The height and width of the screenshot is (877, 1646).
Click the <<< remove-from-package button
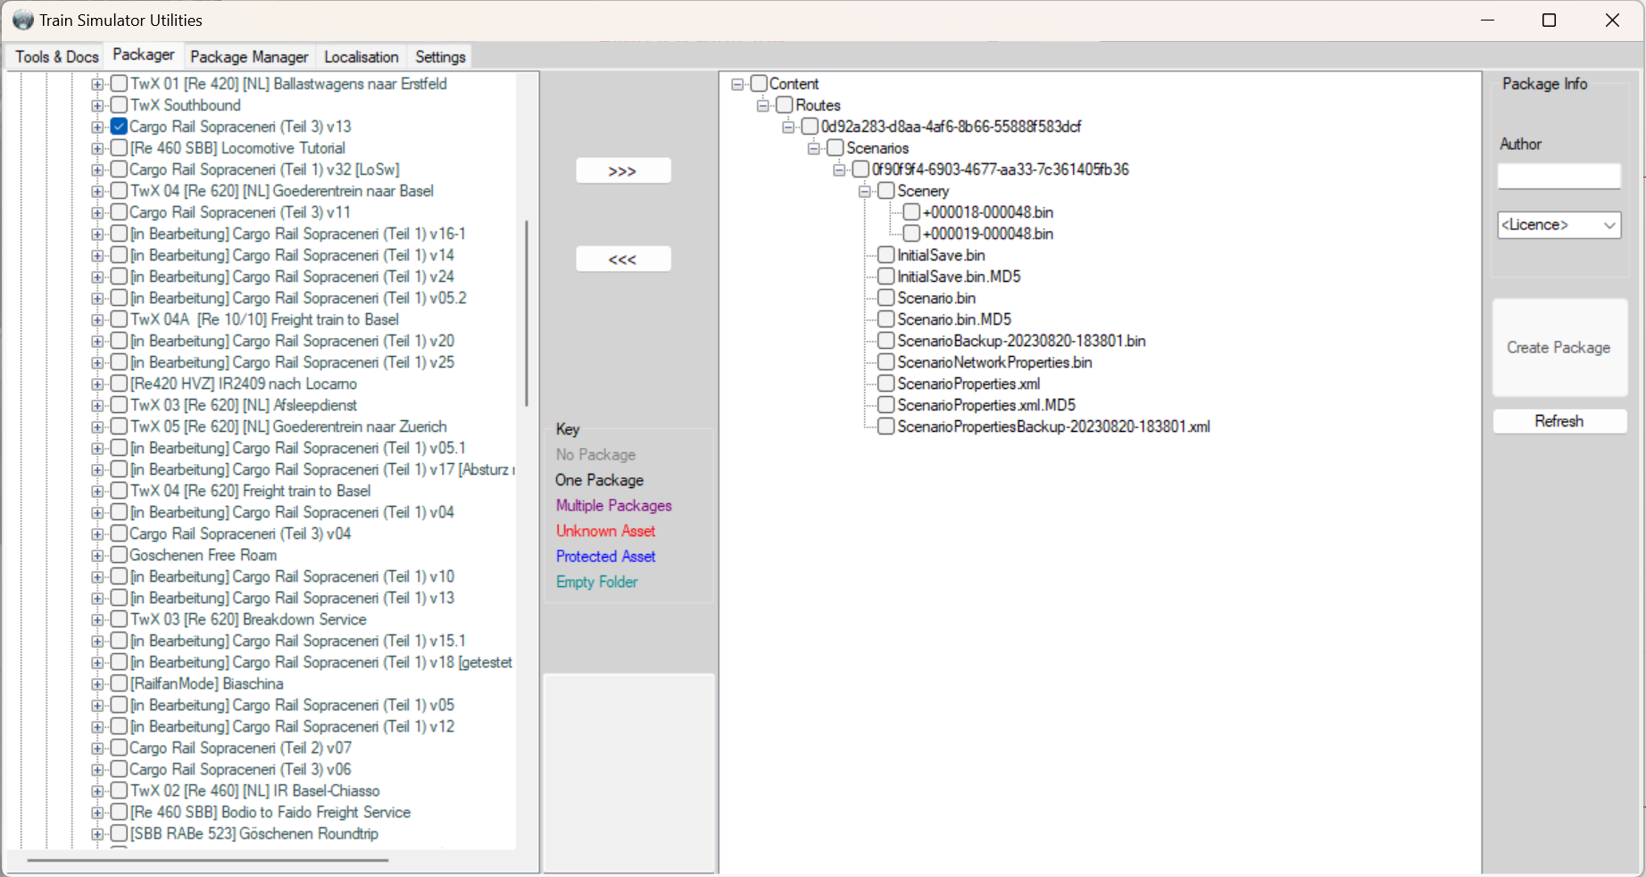(623, 259)
